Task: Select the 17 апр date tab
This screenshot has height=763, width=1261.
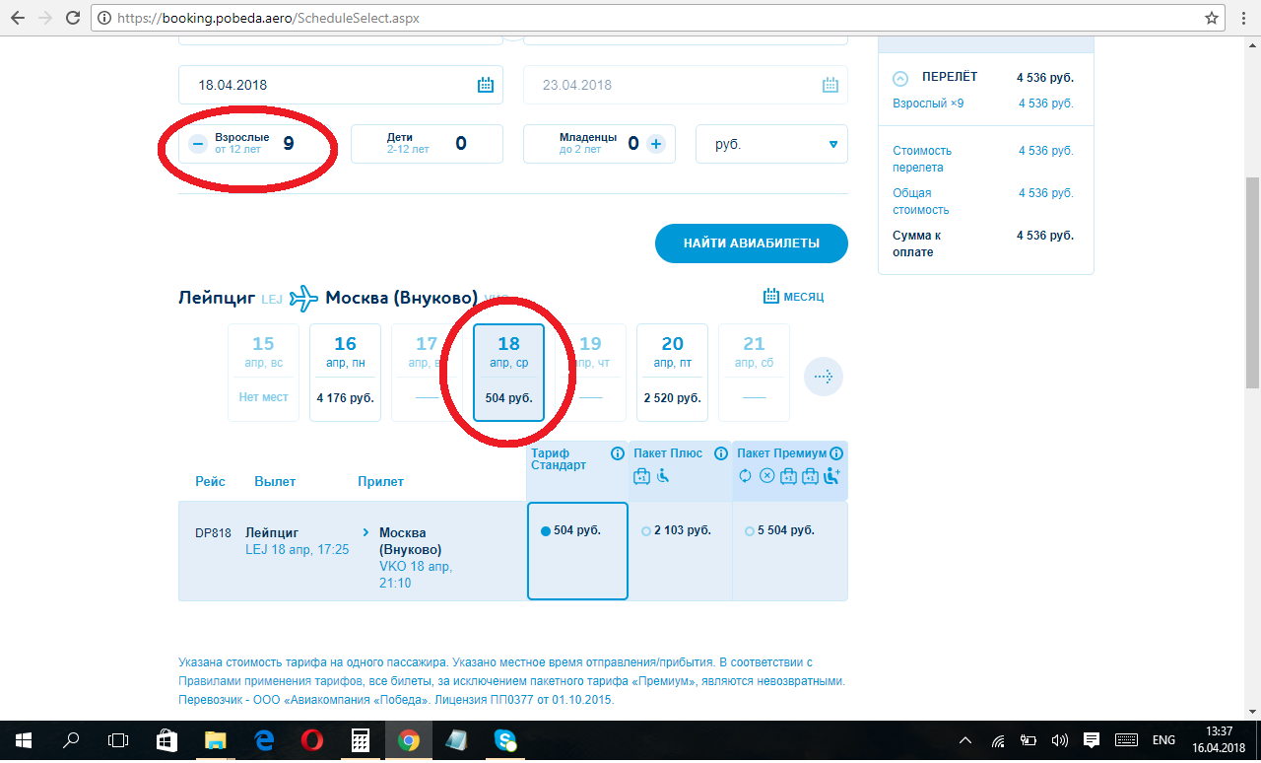Action: point(427,373)
